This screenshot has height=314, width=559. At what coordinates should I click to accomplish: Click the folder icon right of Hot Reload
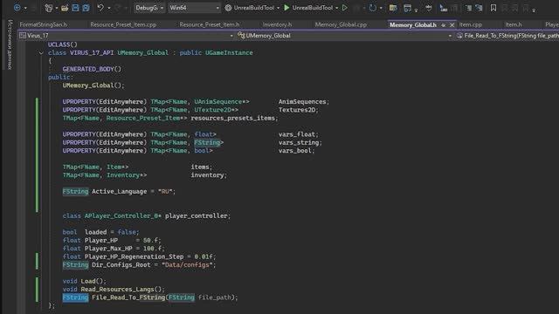tap(393, 8)
